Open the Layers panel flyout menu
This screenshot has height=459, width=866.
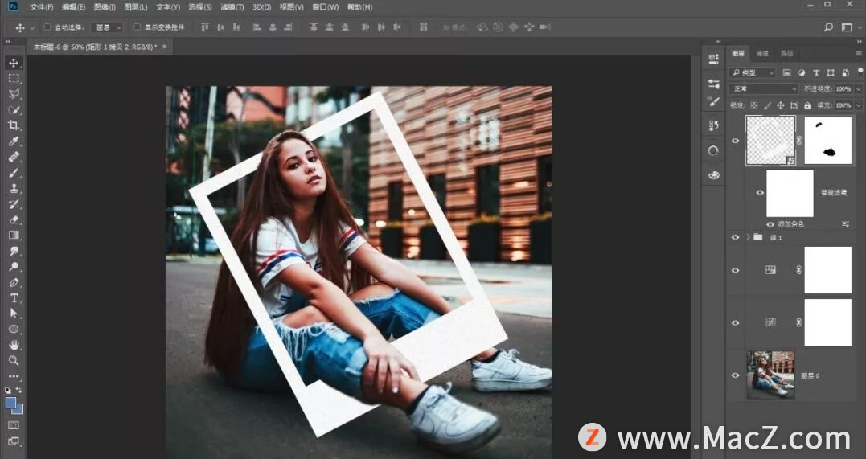coord(860,54)
